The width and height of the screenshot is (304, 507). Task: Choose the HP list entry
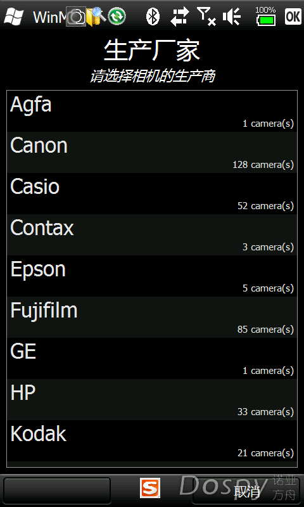[x=152, y=400]
